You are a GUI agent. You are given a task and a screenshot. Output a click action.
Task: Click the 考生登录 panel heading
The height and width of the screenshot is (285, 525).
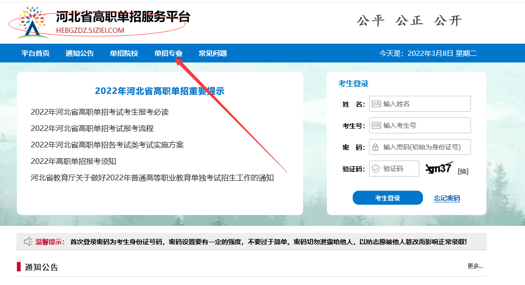coord(353,84)
